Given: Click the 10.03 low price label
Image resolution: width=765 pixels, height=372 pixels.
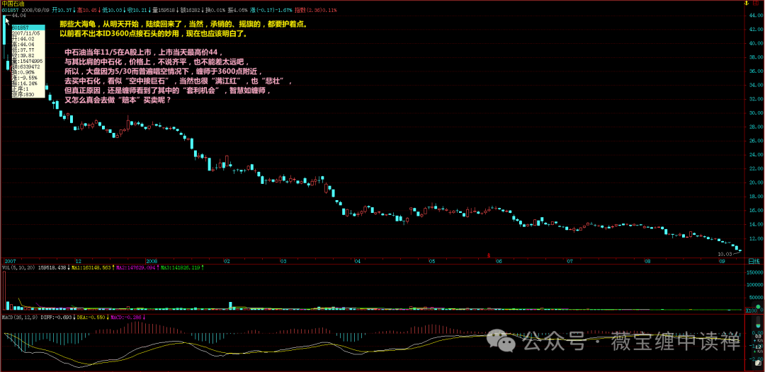Looking at the screenshot, I should pos(725,254).
